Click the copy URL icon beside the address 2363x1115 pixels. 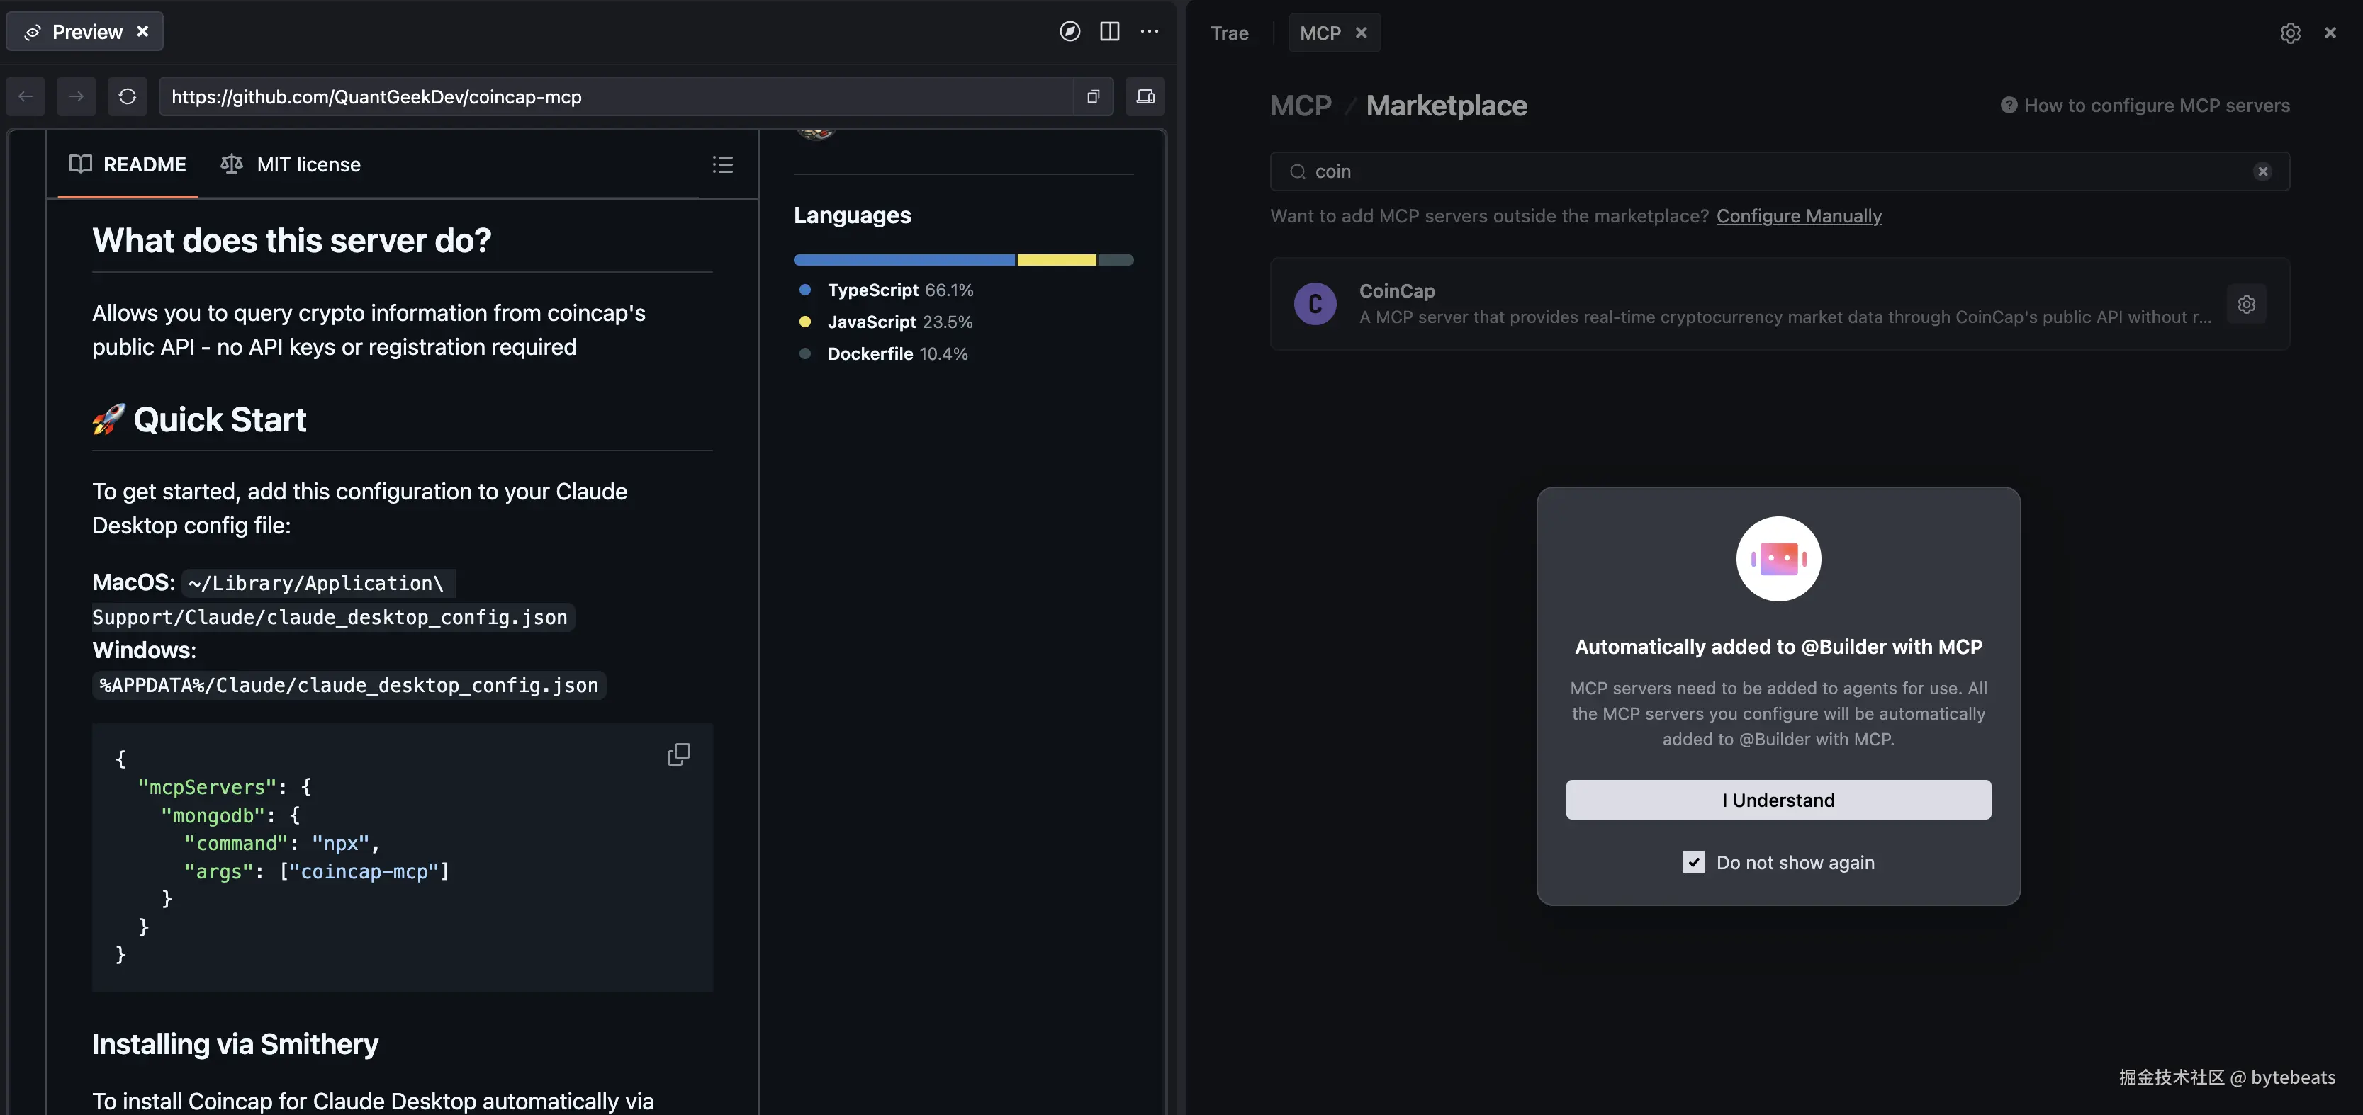(x=1094, y=96)
